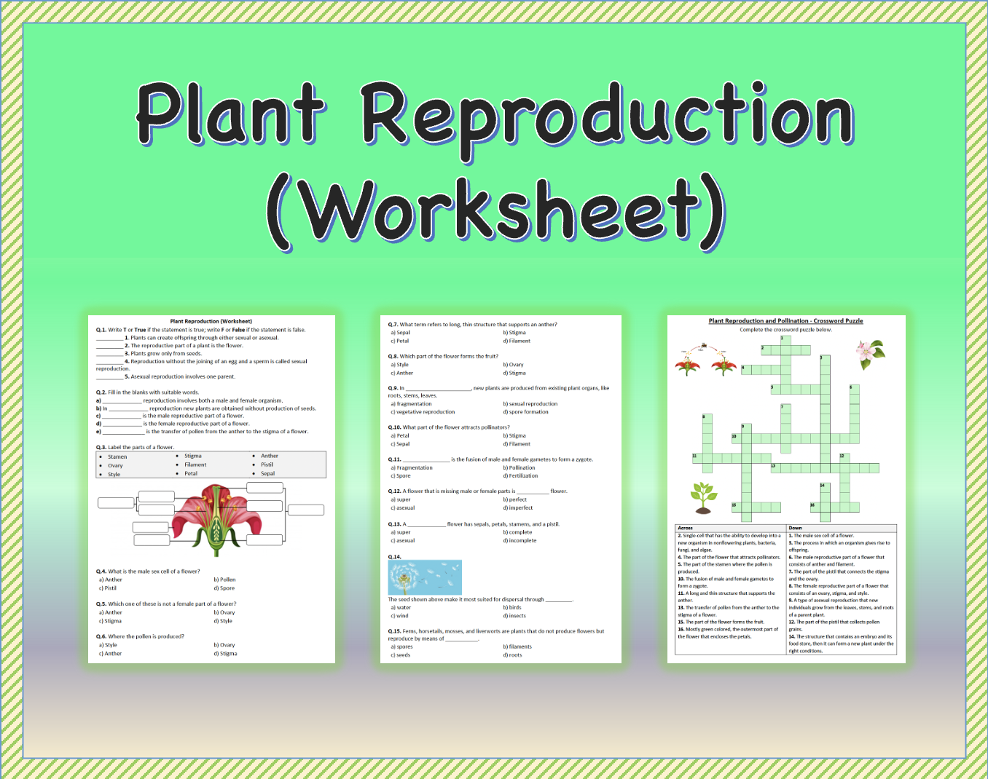Choose "a) Anther" for Q.5
The height and width of the screenshot is (779, 988).
point(111,612)
